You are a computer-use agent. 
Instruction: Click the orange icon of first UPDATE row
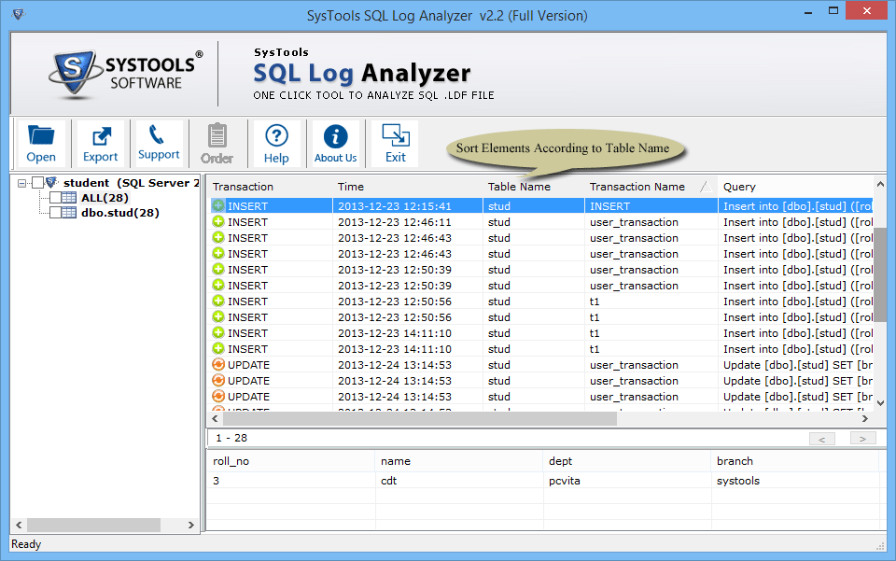tap(218, 364)
